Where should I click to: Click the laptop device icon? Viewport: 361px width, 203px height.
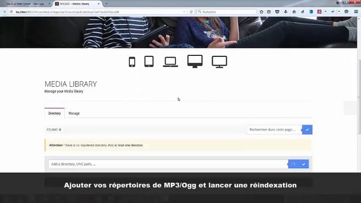170,62
